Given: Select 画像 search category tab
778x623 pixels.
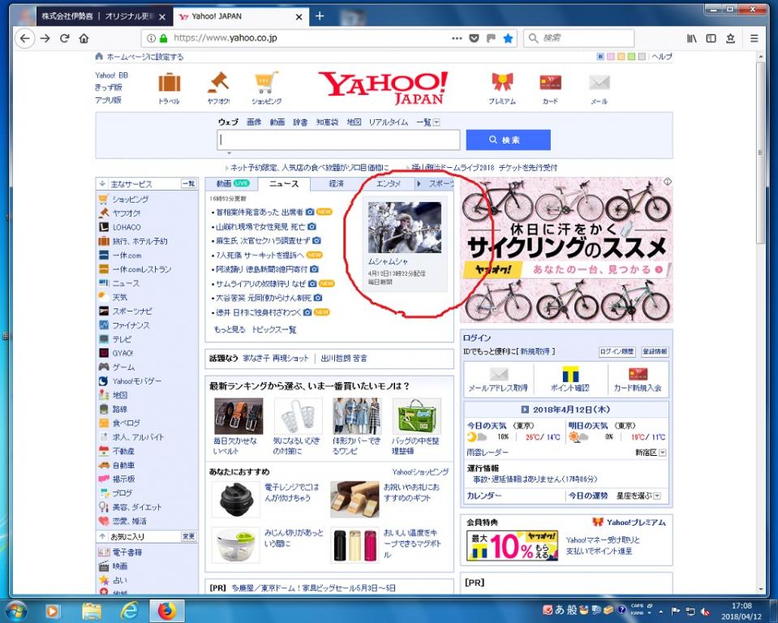Looking at the screenshot, I should pyautogui.click(x=254, y=122).
